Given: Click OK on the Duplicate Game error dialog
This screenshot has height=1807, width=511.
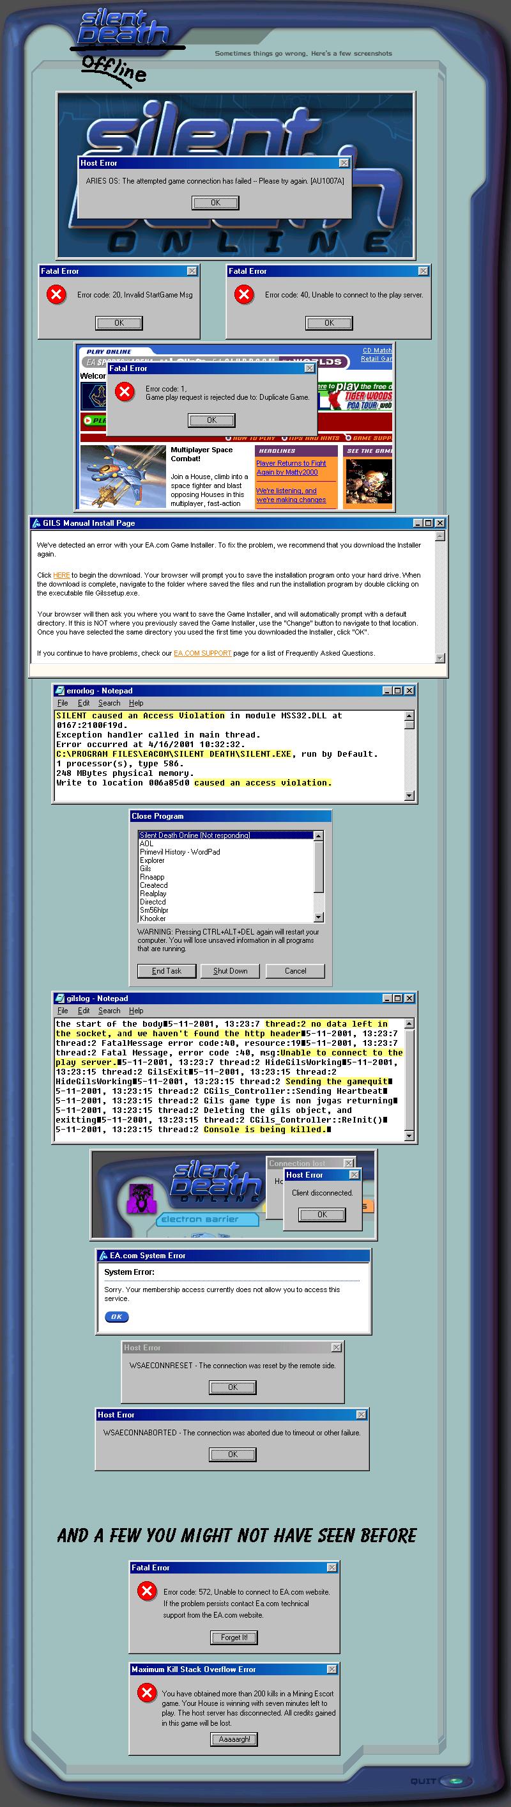Looking at the screenshot, I should click(x=211, y=420).
